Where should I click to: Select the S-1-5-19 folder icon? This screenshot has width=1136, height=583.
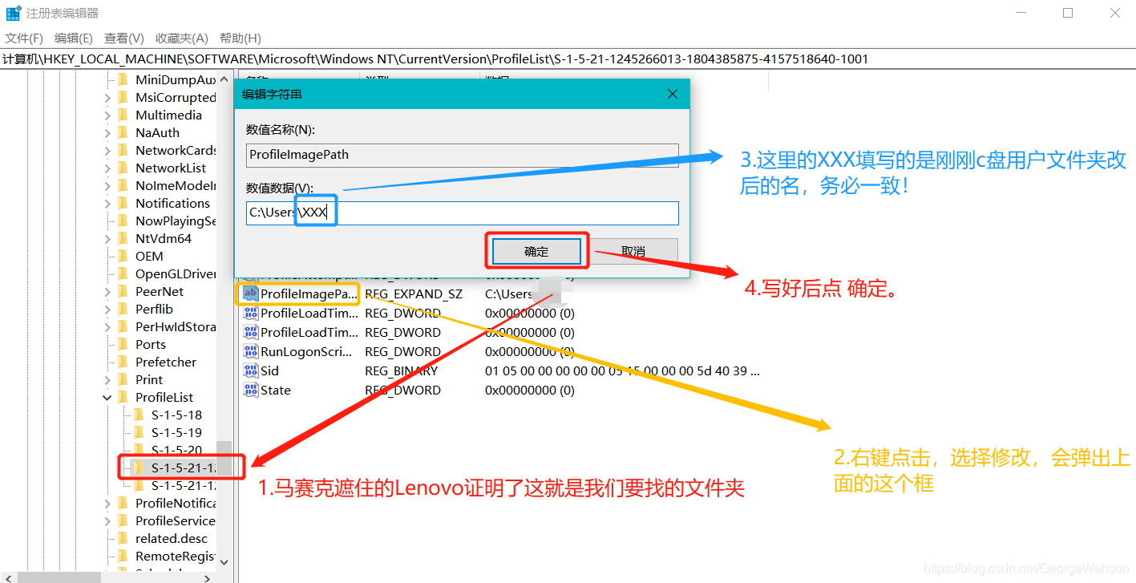pos(139,432)
